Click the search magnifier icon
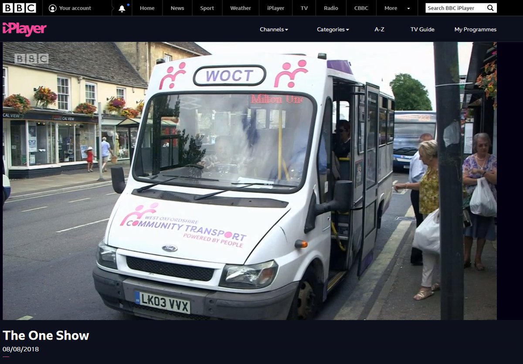The image size is (523, 364). [490, 8]
